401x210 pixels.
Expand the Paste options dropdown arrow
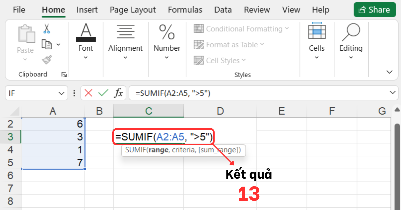coord(25,59)
